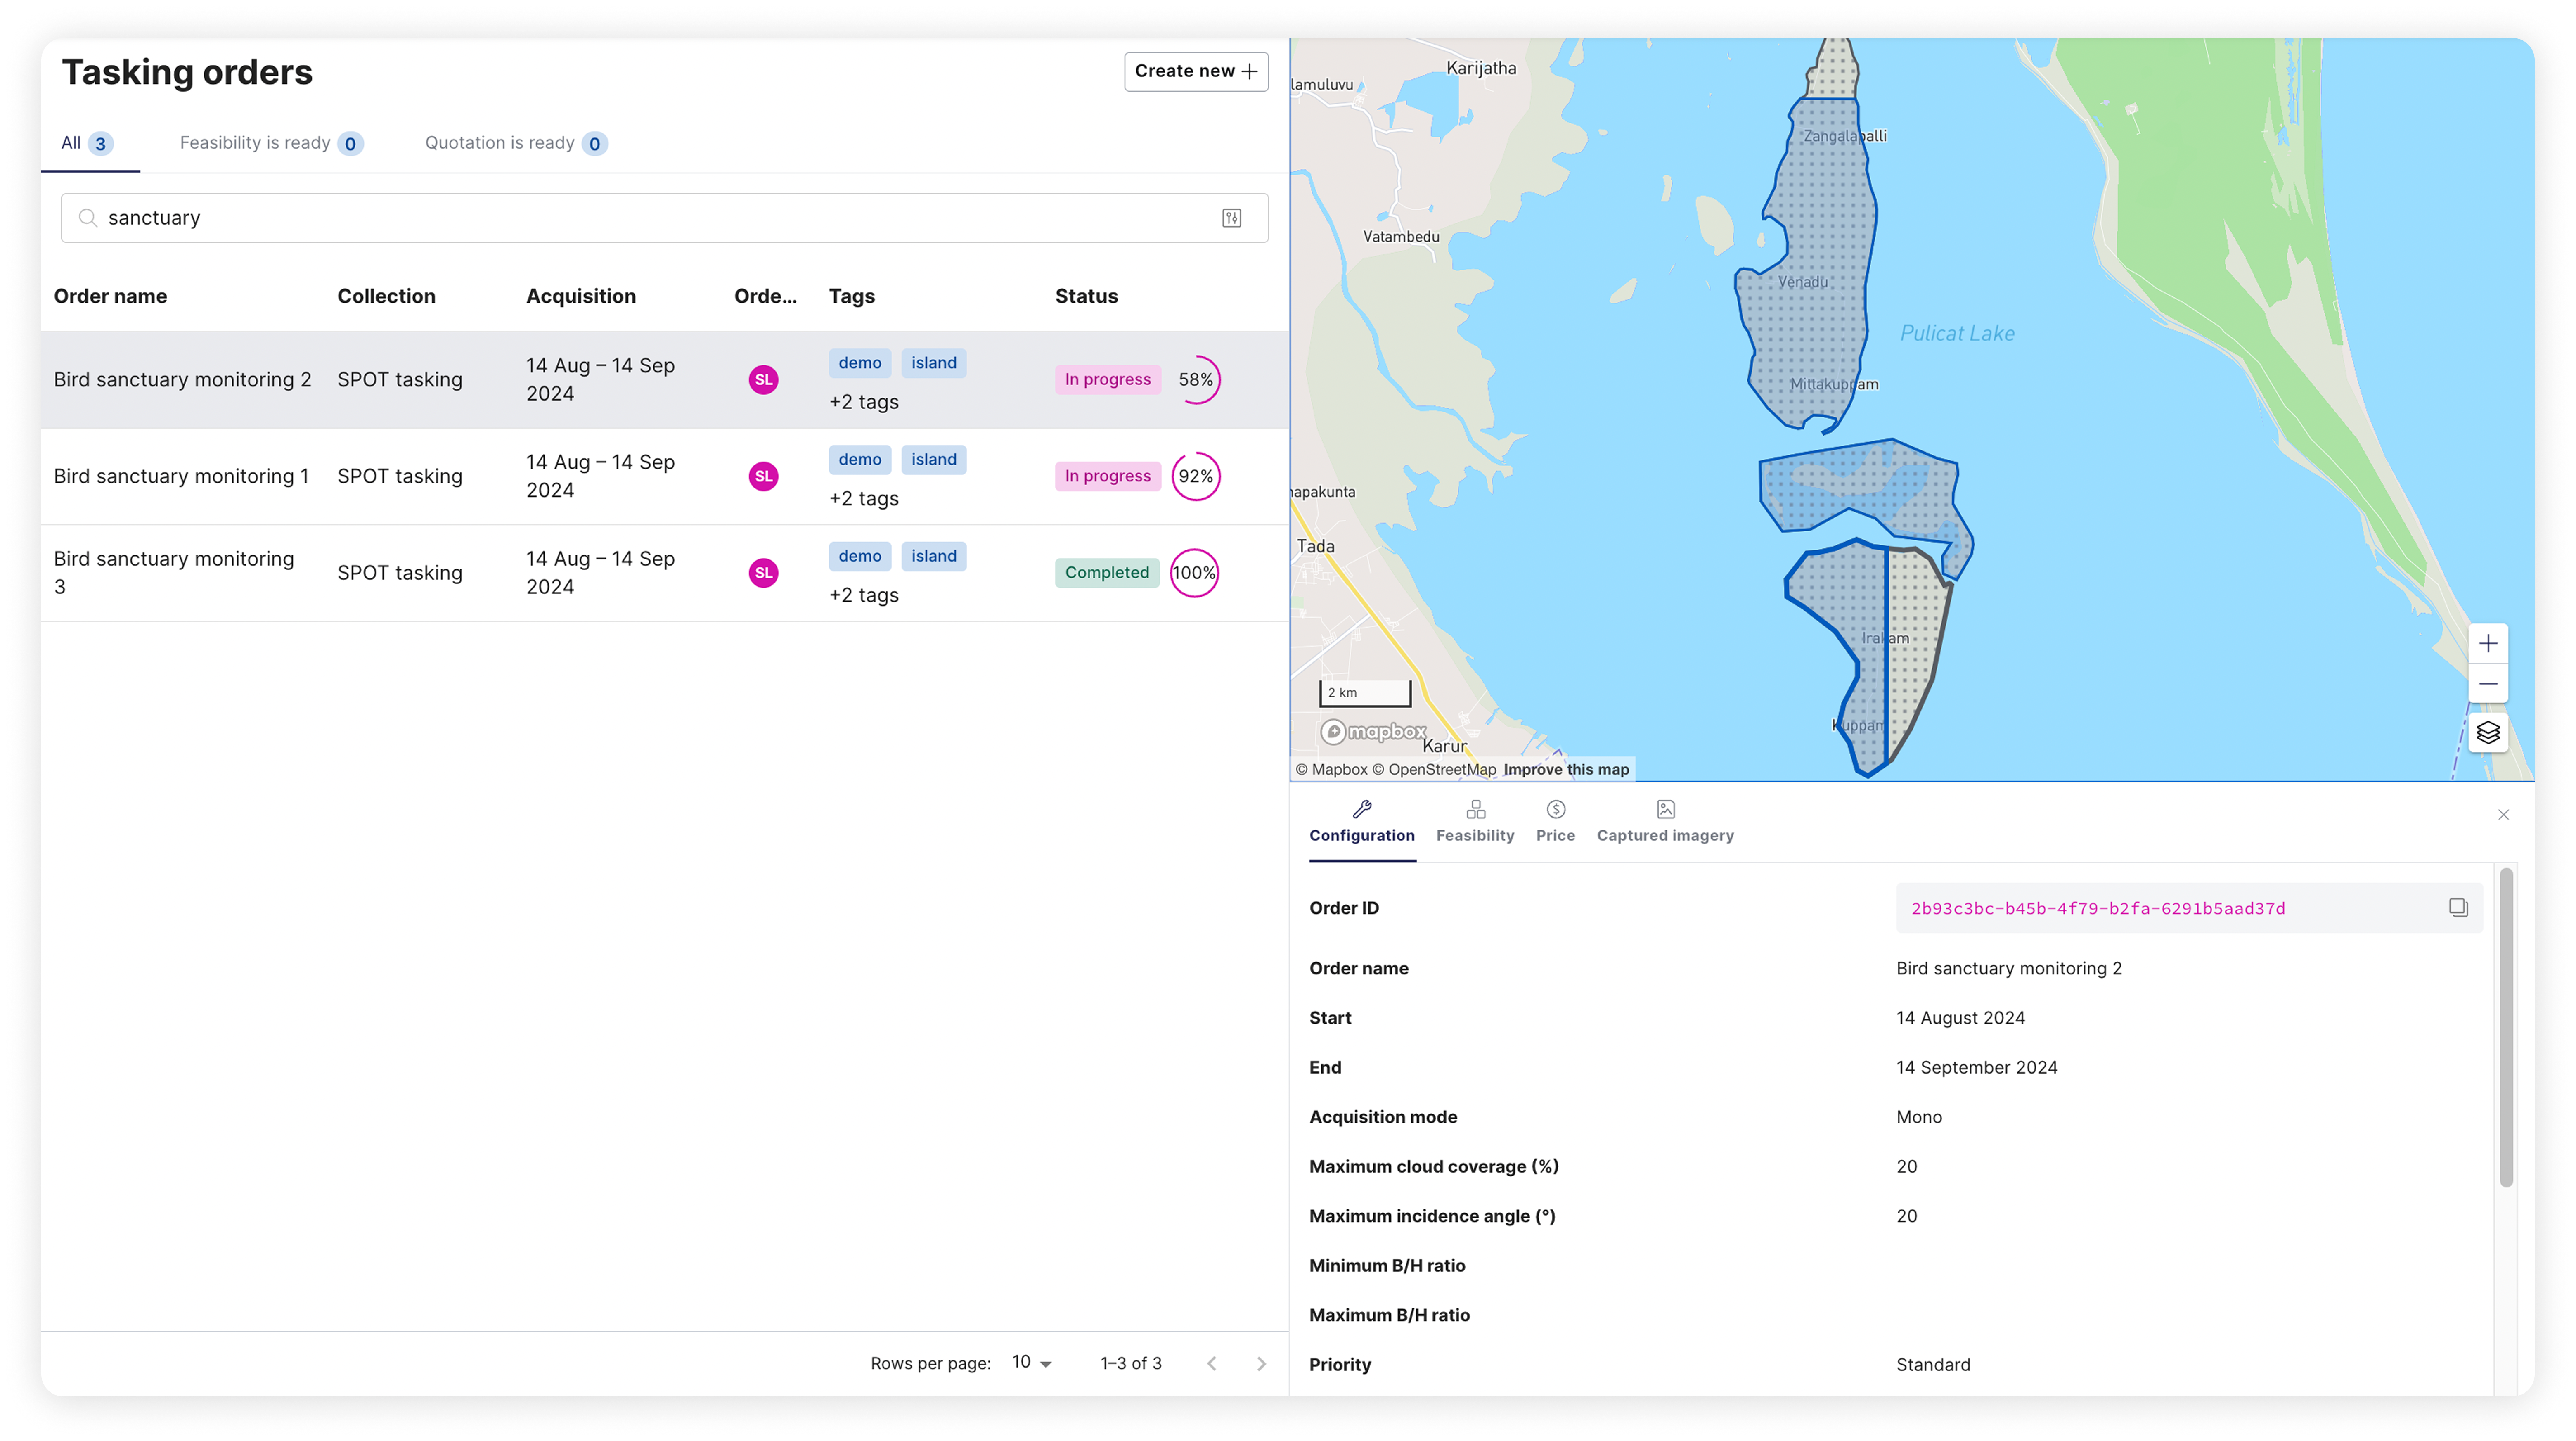Open the Price tab

(1555, 822)
